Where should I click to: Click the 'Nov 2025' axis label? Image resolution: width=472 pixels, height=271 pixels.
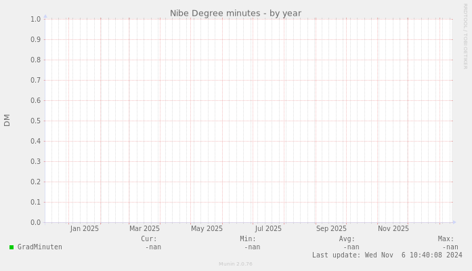pyautogui.click(x=393, y=228)
